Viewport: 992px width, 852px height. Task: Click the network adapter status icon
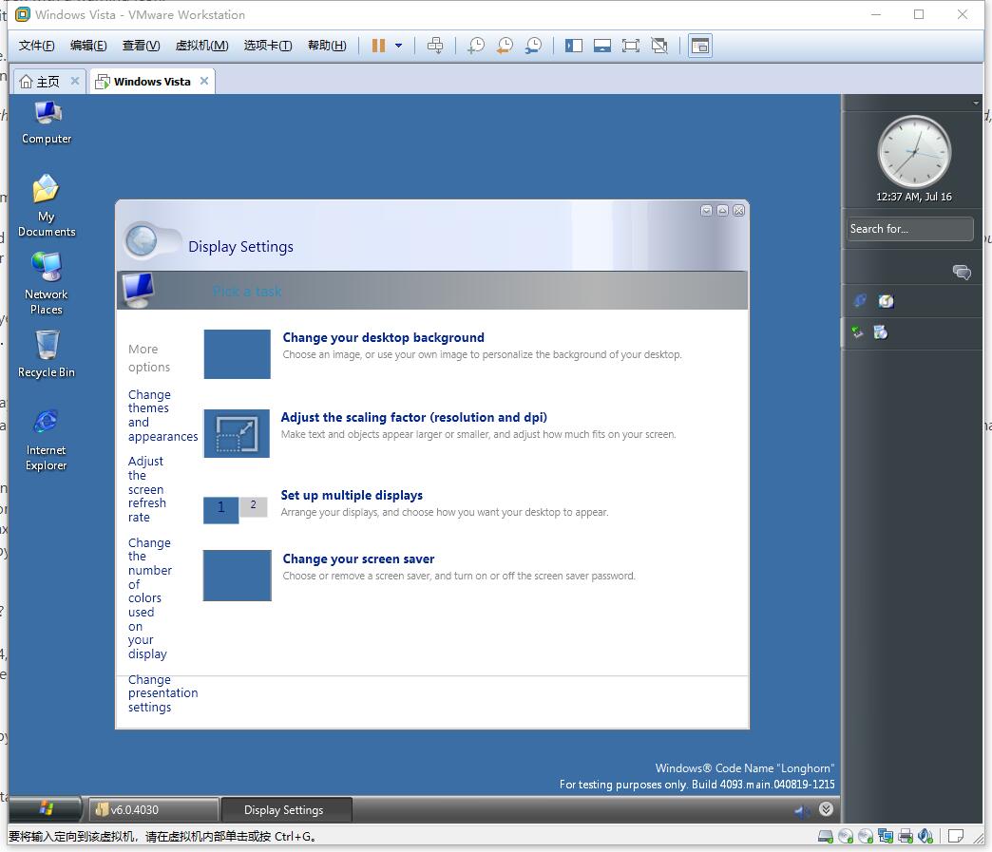click(x=886, y=836)
